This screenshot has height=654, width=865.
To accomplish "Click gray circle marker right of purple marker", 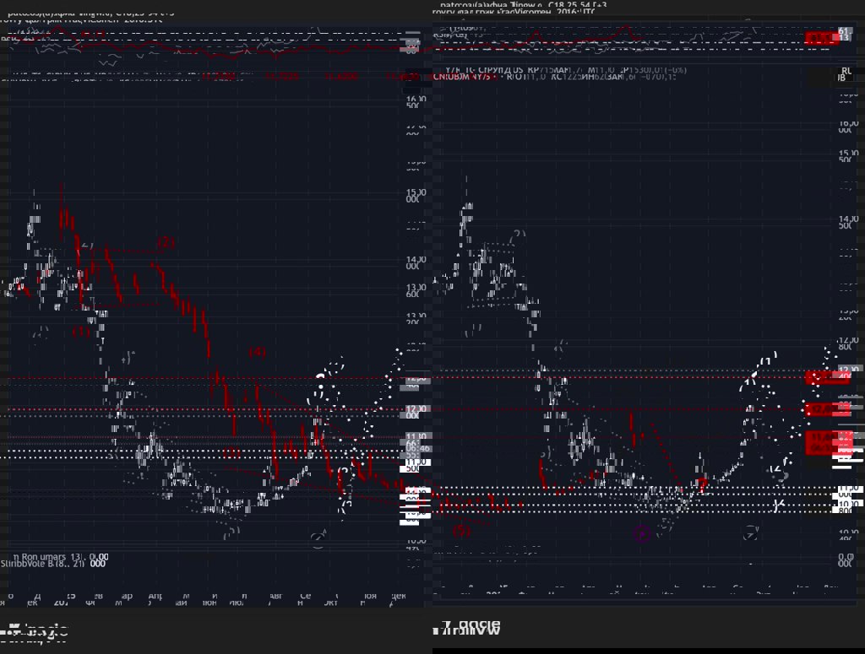I will click(751, 533).
